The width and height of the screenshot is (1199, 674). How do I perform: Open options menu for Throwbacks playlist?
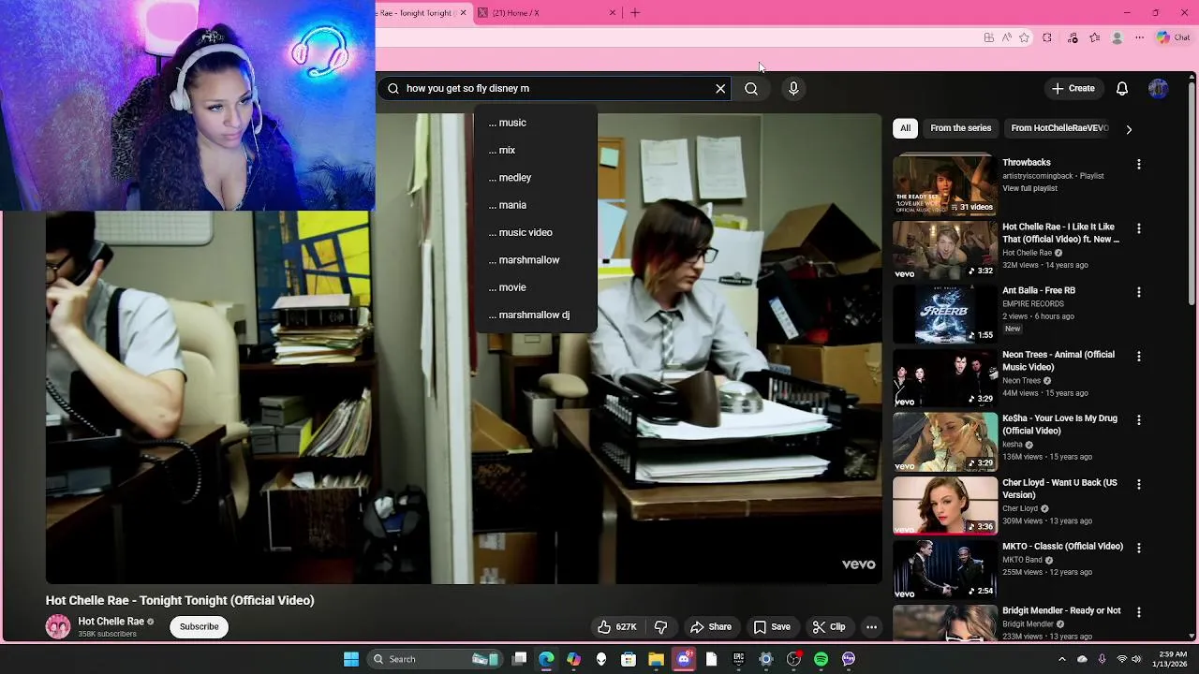pos(1139,164)
